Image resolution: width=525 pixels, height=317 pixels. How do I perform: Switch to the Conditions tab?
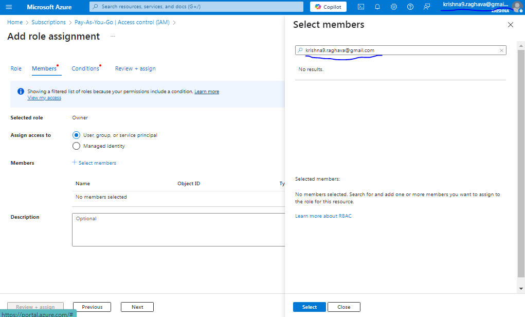coord(84,68)
